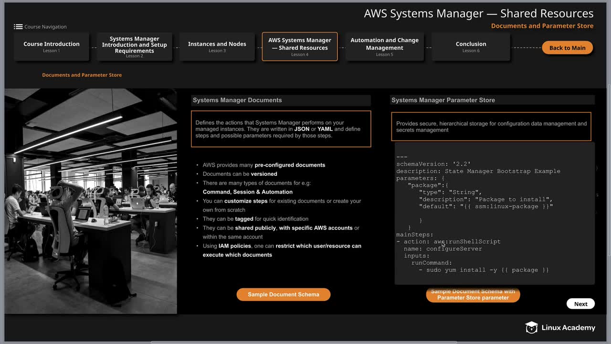
Task: Click the 'name: configureServer' code line
Action: coord(443,248)
